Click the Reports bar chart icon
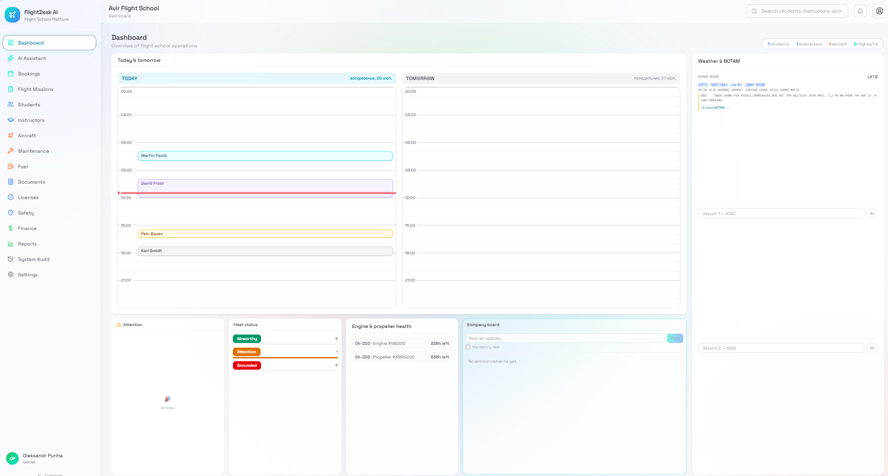Viewport: 888px width, 476px height. (x=11, y=244)
